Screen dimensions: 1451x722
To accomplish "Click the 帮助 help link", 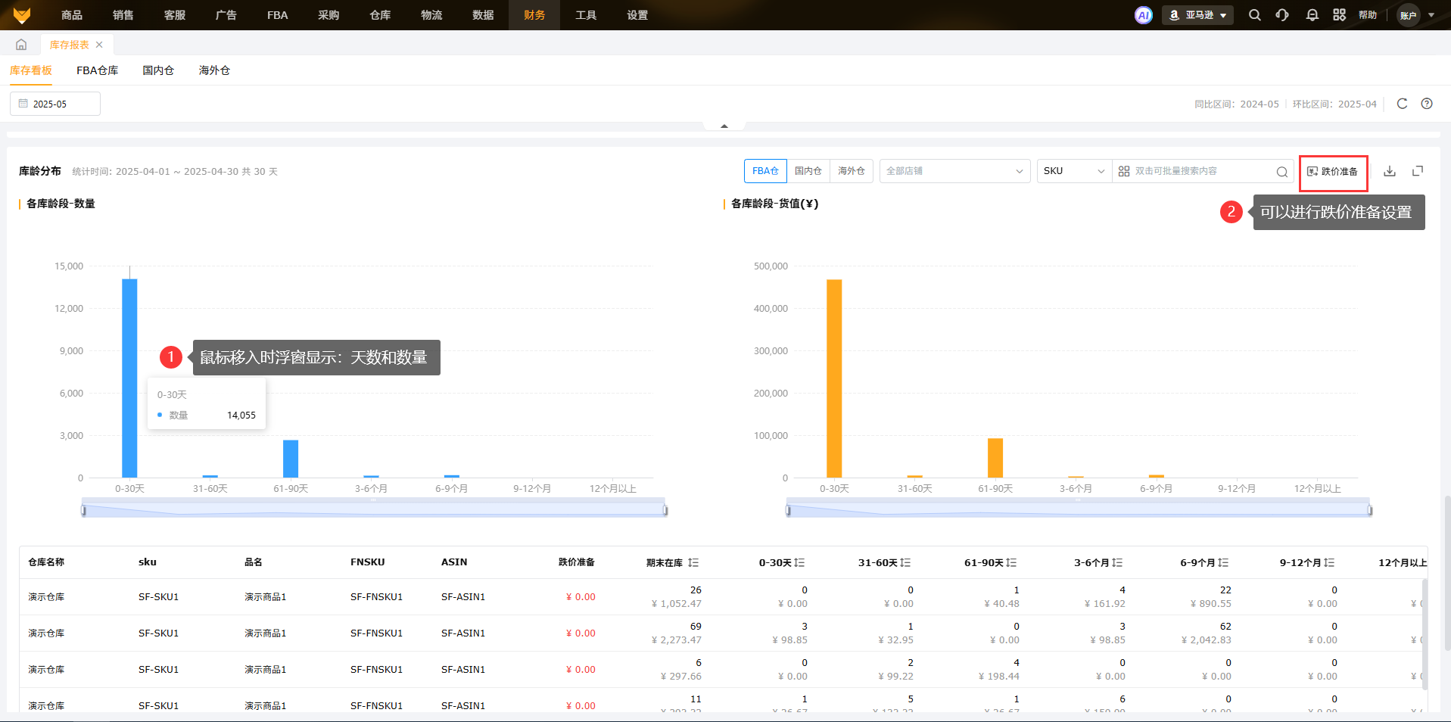I will coord(1367,15).
